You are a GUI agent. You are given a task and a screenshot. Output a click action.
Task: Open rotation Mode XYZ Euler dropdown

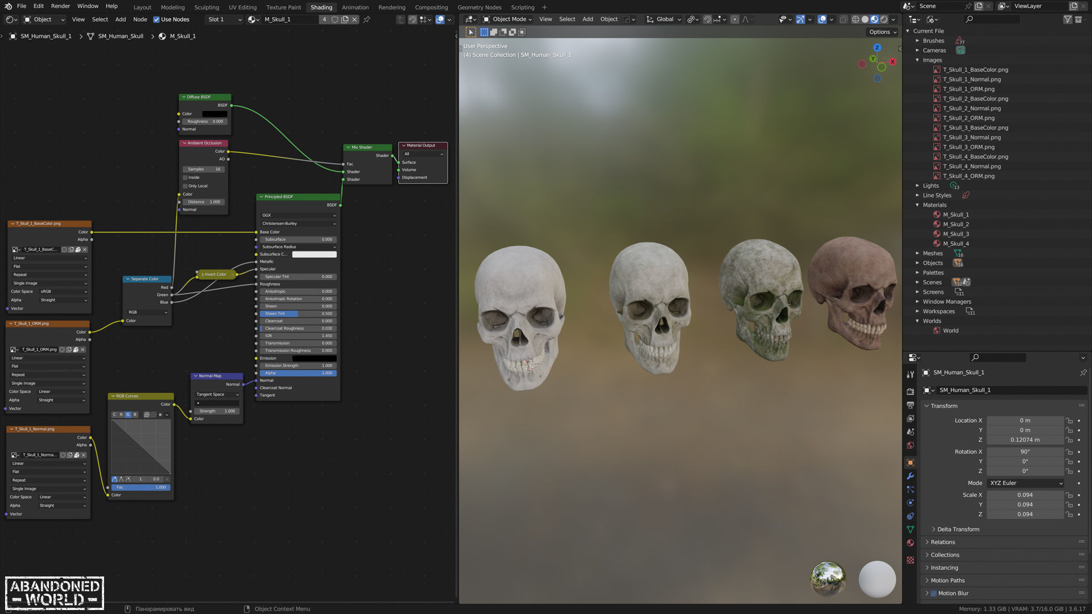tap(1025, 483)
